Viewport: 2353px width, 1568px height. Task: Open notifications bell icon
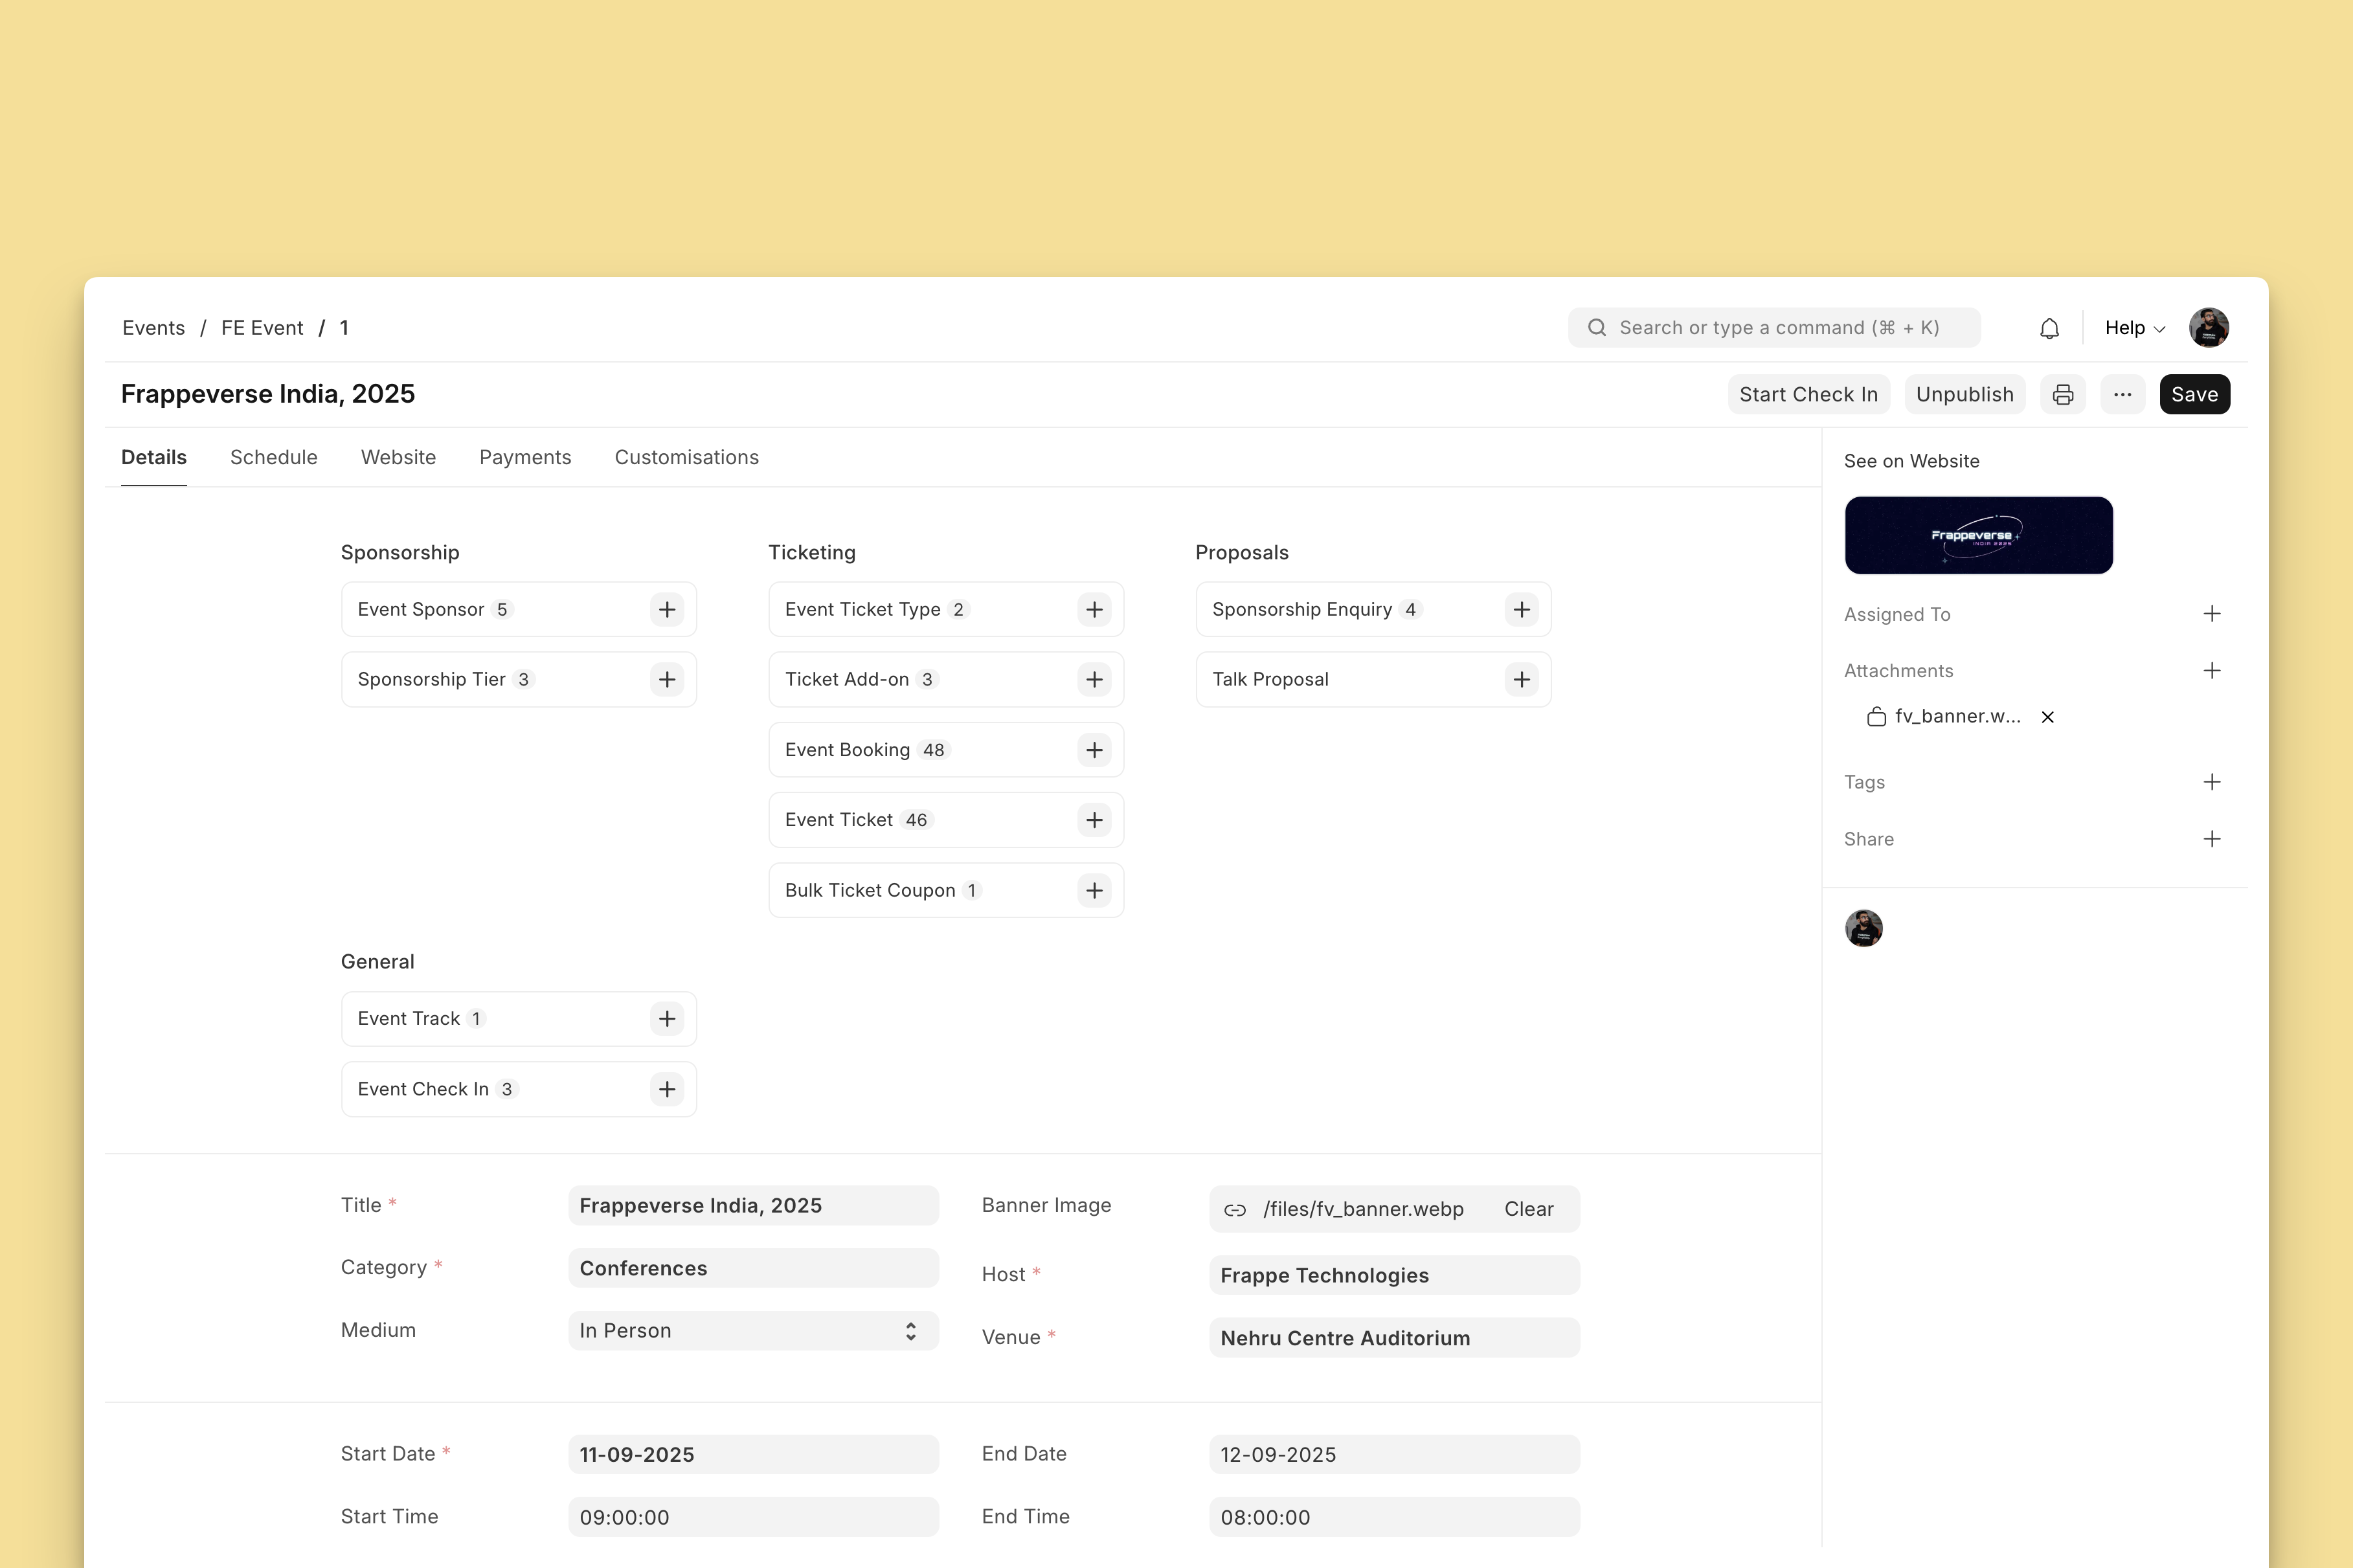click(x=2049, y=328)
